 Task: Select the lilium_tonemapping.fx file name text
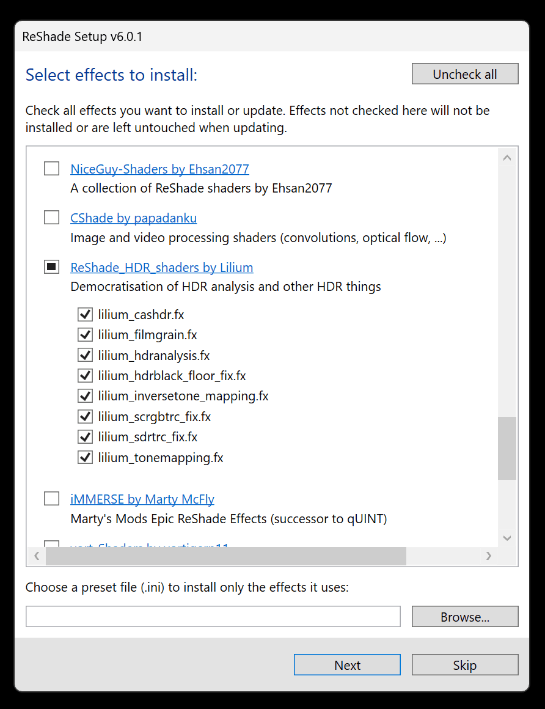coord(161,458)
